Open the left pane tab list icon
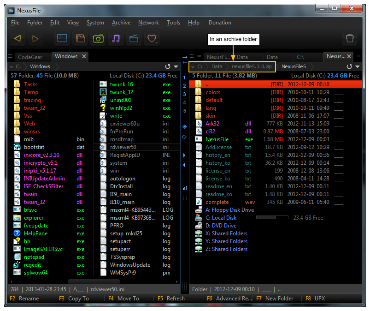This screenshot has height=311, width=370. (x=10, y=56)
